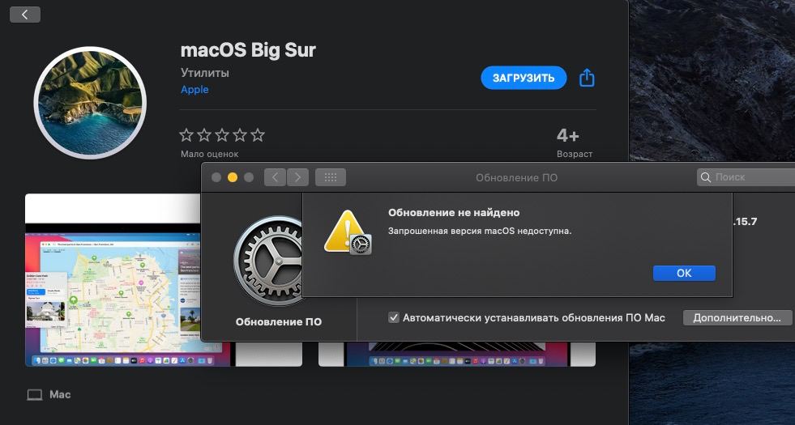Click the macOS Big Sur title
The height and width of the screenshot is (425, 795).
[x=248, y=49]
